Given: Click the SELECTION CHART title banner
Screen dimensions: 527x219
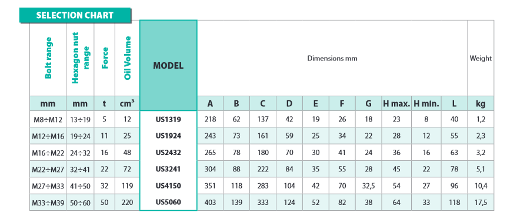Looking at the screenshot, I should coord(75,15).
